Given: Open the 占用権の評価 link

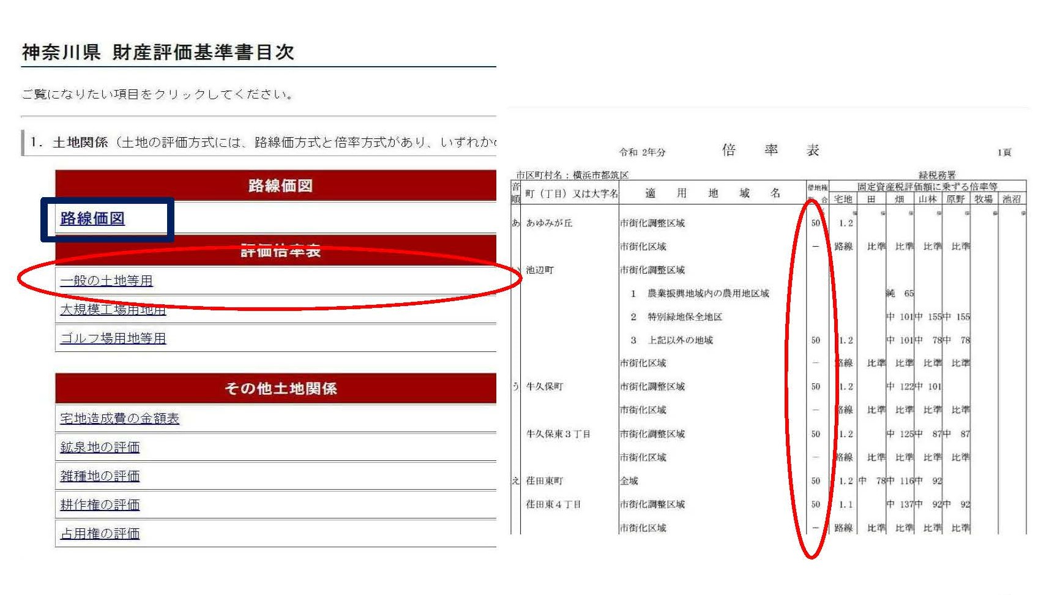Looking at the screenshot, I should pos(100,534).
